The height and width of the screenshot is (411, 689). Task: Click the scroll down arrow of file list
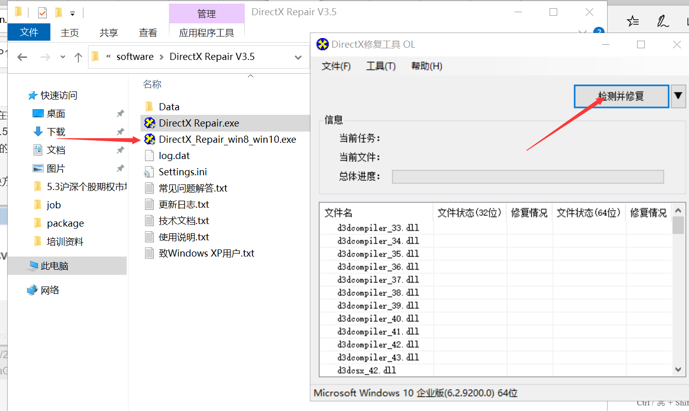point(678,369)
